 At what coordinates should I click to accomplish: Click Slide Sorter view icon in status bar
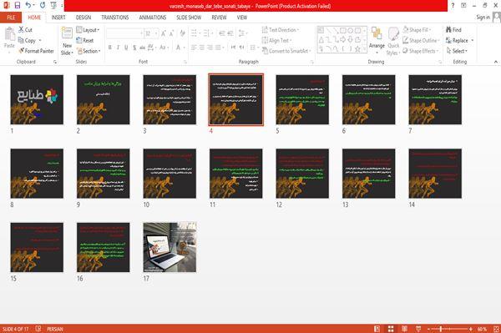tap(391, 329)
